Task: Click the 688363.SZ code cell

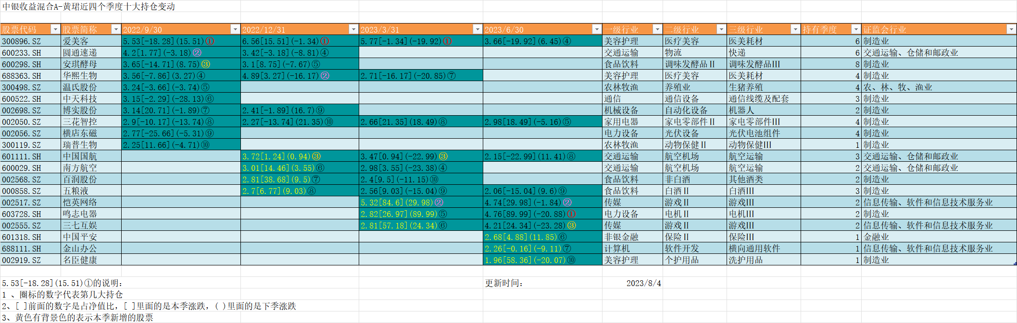Action: [x=30, y=76]
